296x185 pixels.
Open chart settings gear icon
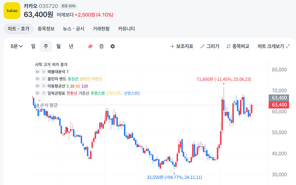113,46
